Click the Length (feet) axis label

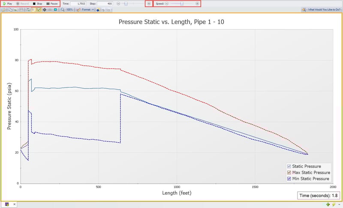pos(177,193)
